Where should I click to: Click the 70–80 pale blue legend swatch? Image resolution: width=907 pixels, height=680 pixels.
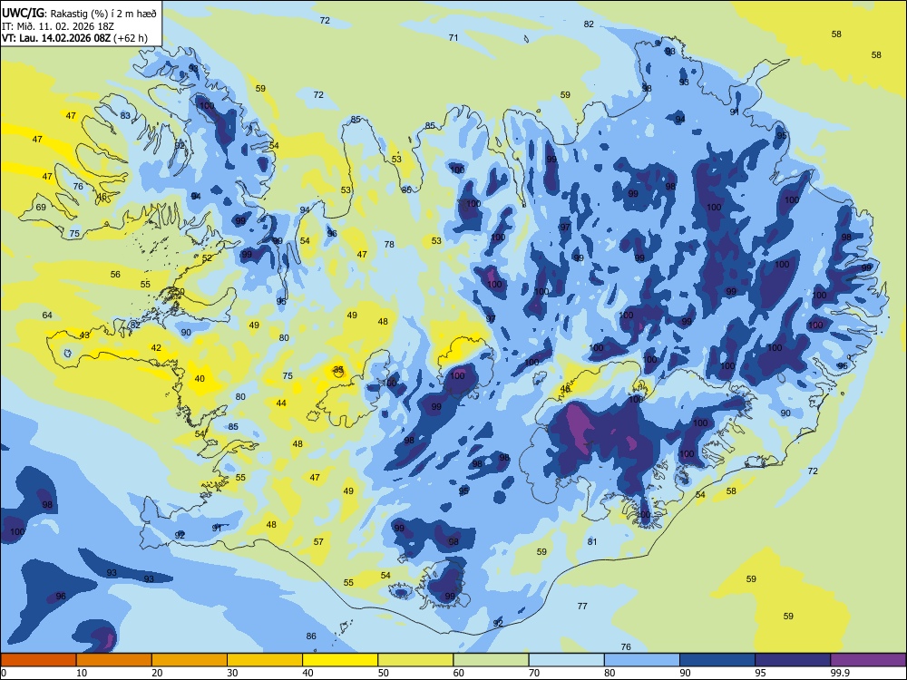click(566, 660)
